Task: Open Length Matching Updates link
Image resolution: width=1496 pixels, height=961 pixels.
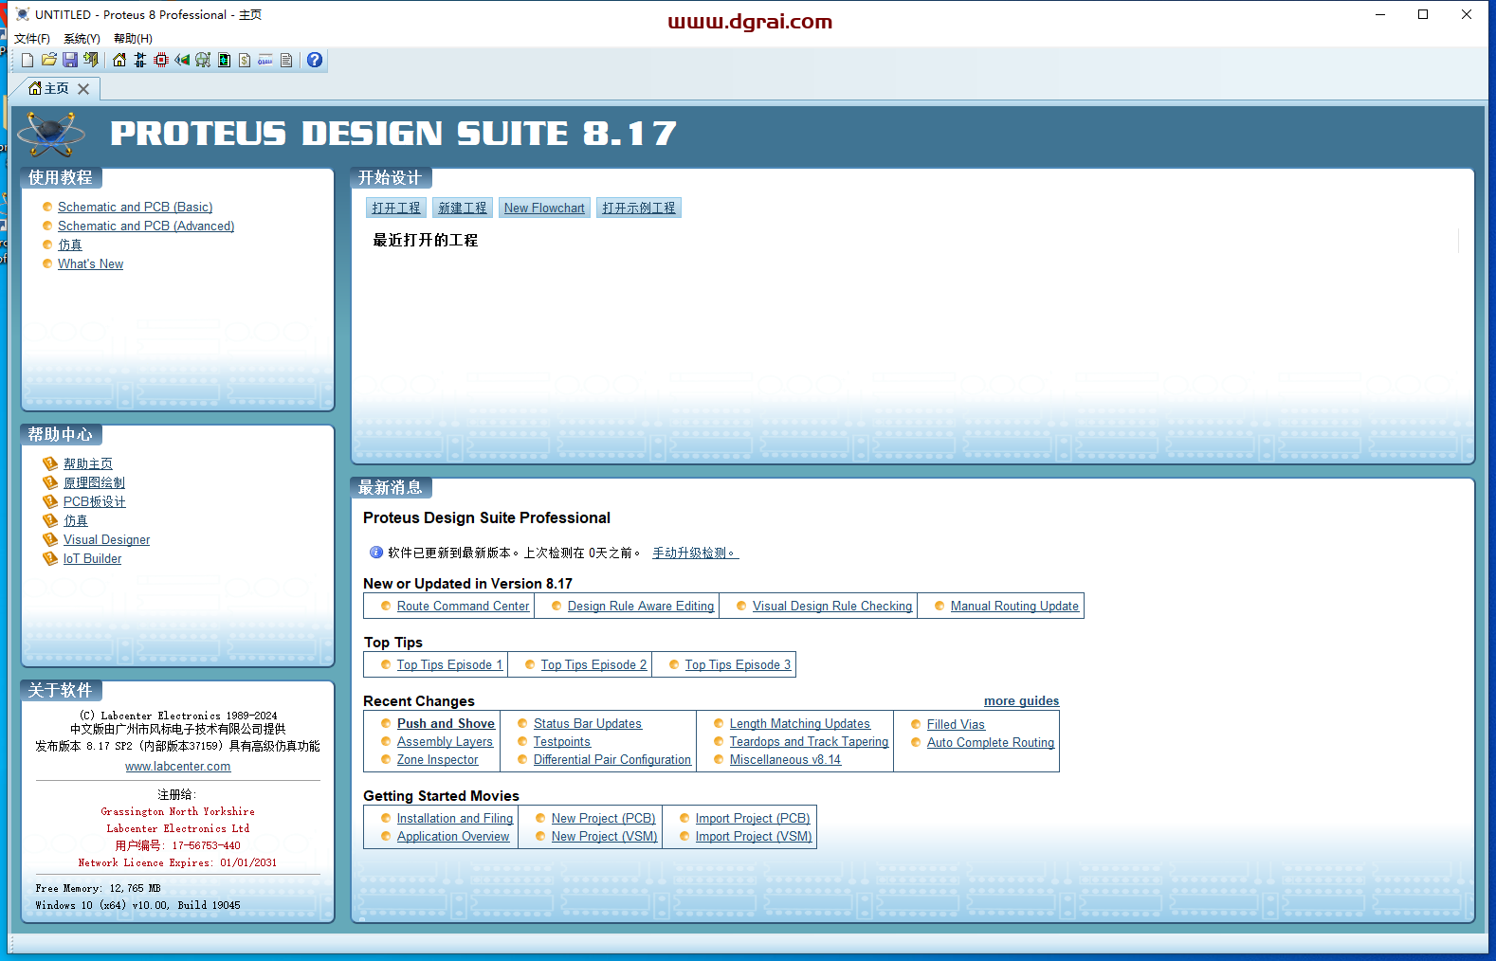Action: [799, 724]
